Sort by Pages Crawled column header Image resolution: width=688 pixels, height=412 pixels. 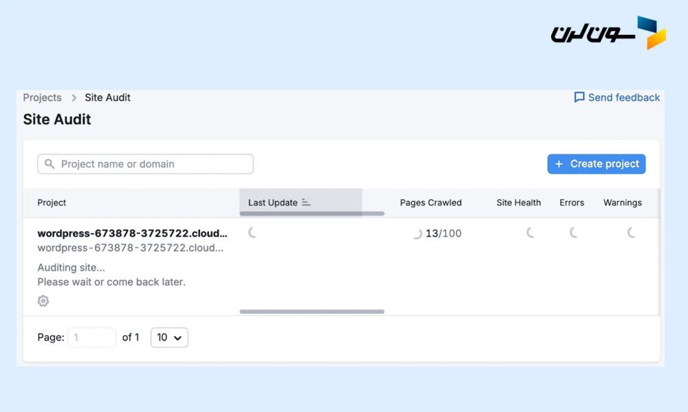[431, 203]
